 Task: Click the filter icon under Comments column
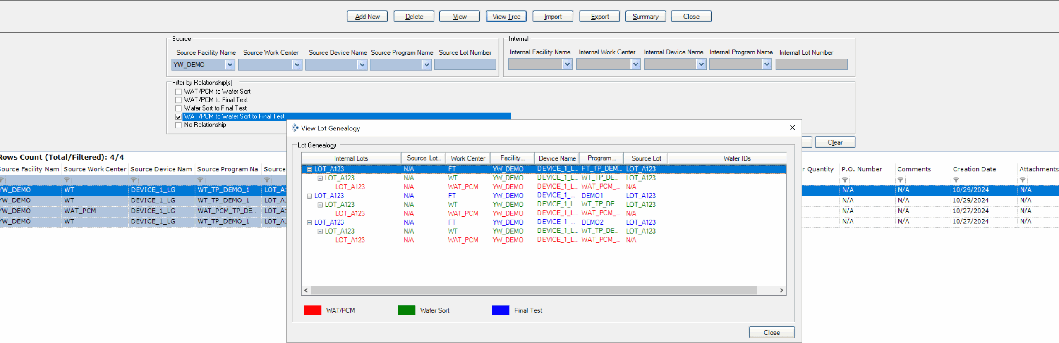900,180
